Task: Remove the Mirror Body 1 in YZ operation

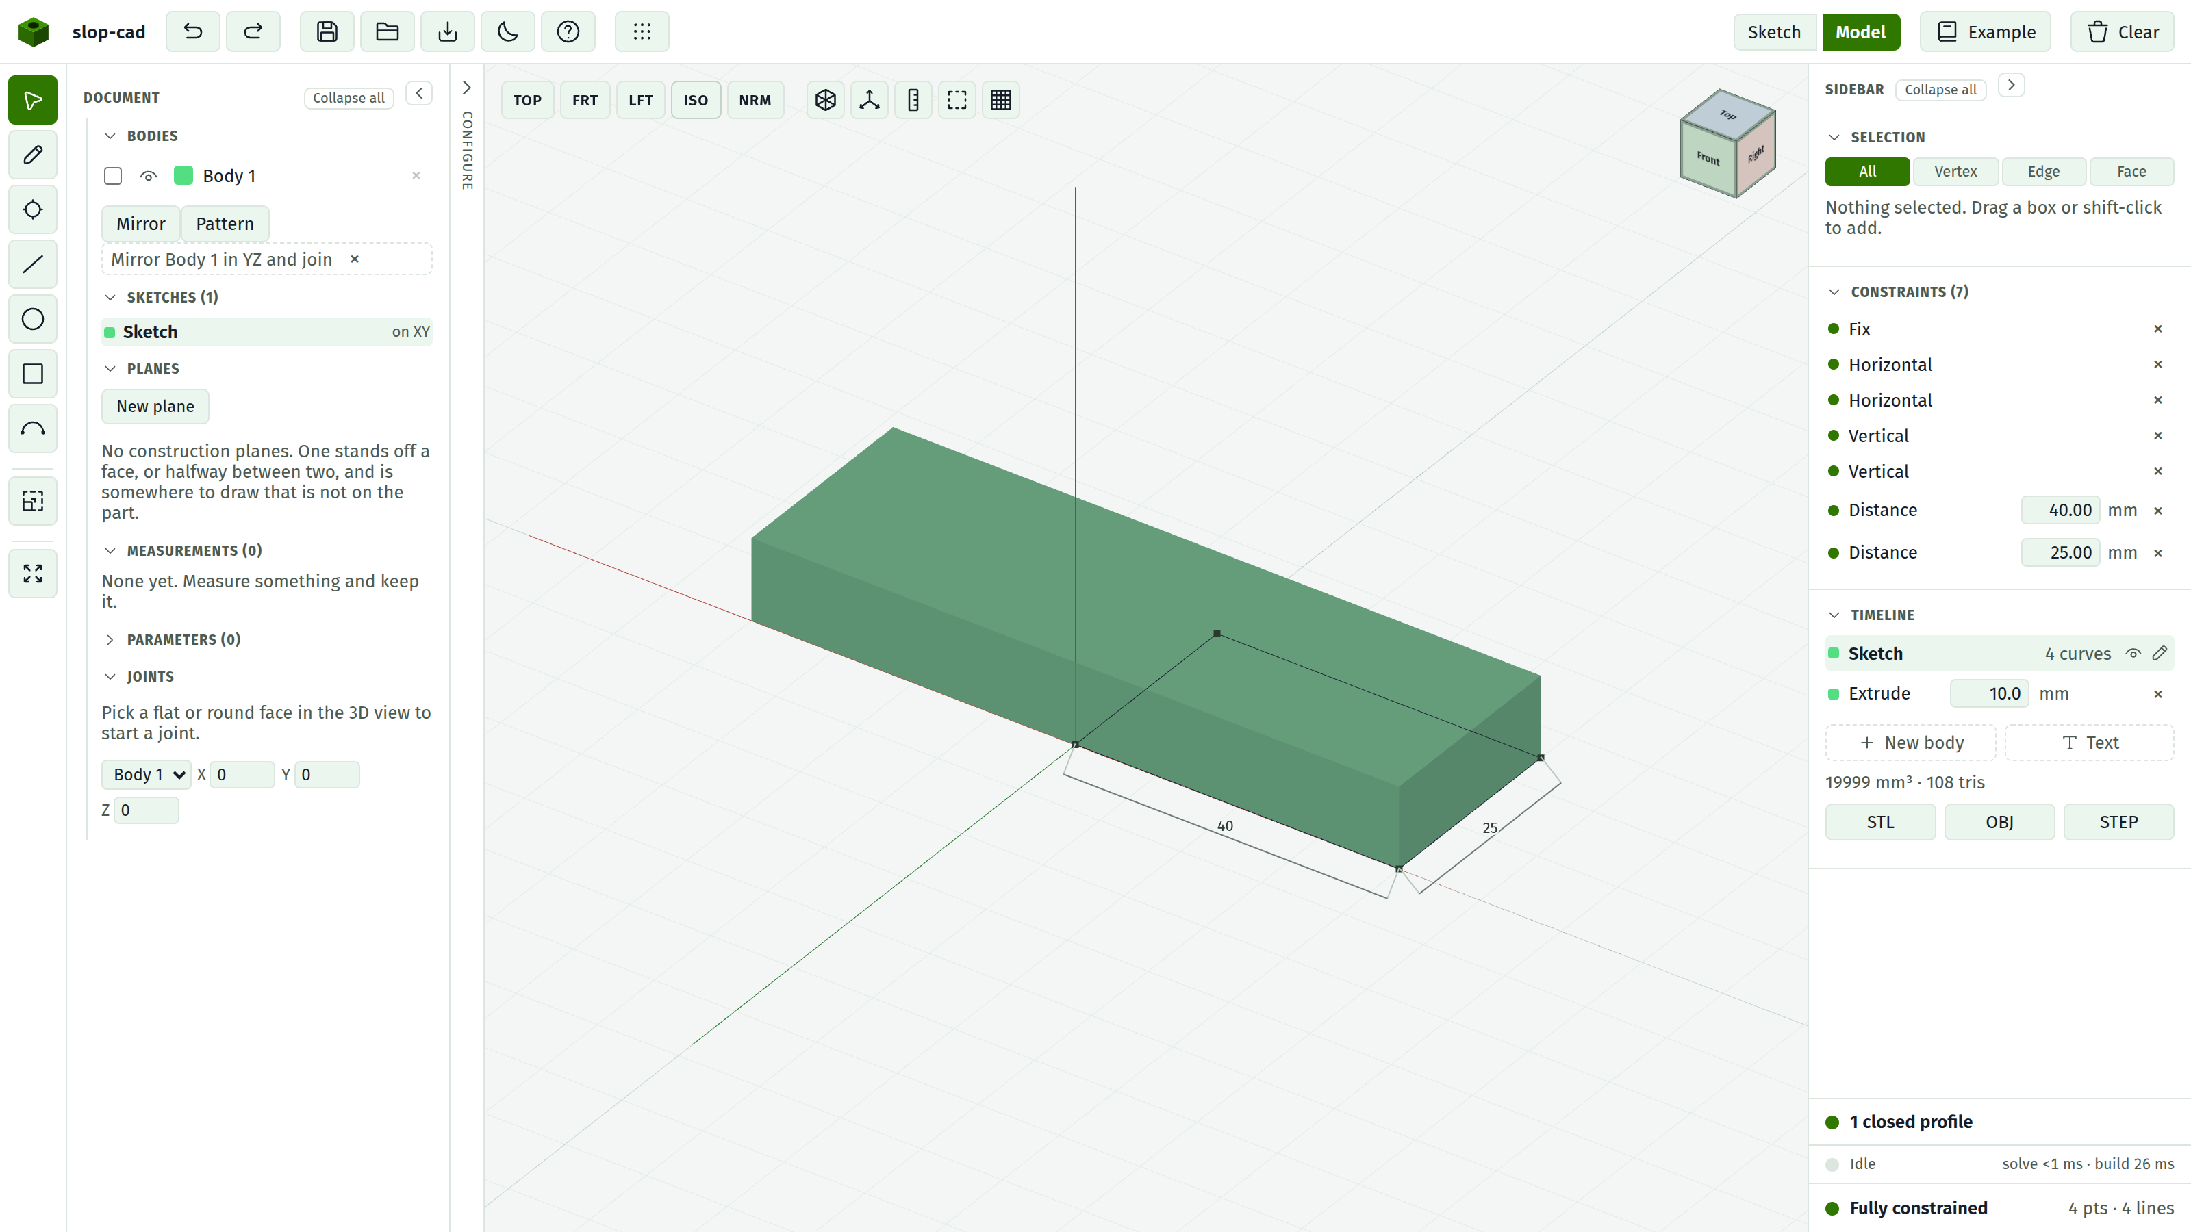Action: pyautogui.click(x=355, y=259)
